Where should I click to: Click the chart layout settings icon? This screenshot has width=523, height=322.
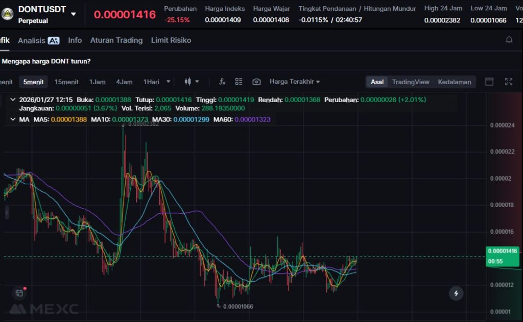[239, 82]
